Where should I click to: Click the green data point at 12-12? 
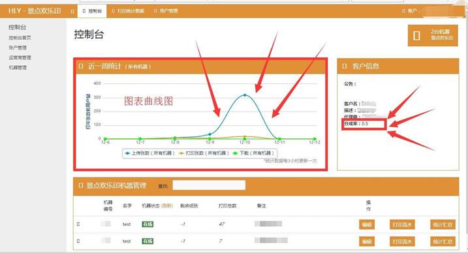click(x=315, y=139)
